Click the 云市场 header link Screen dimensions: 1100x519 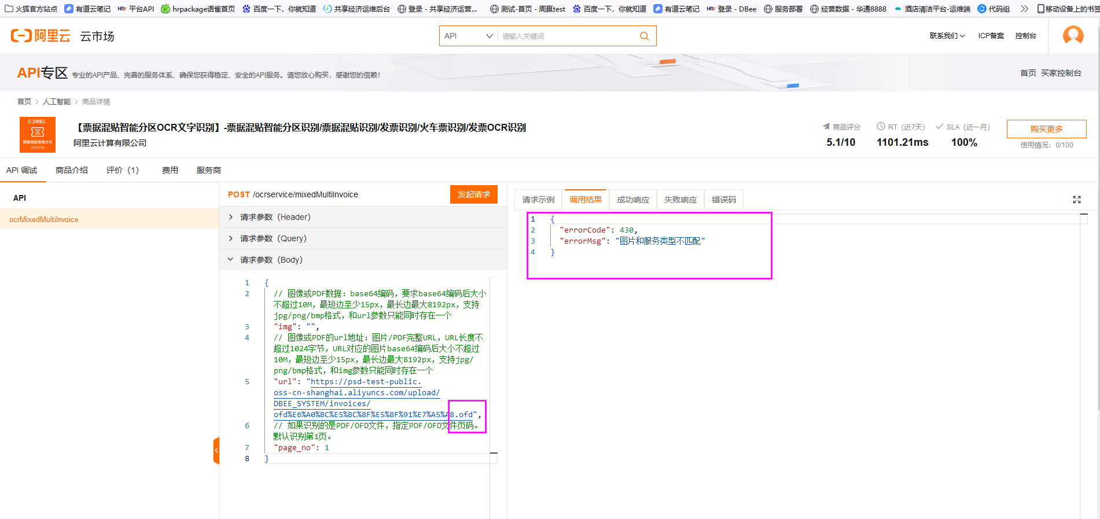97,36
